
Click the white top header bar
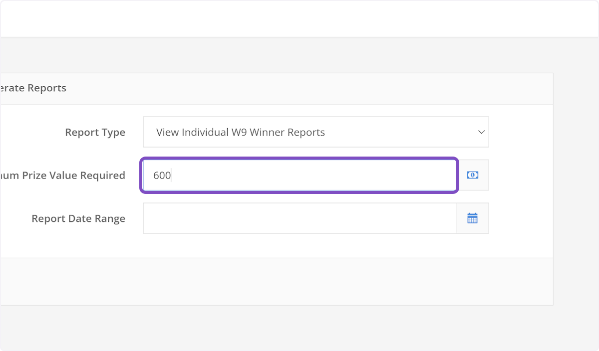click(299, 18)
